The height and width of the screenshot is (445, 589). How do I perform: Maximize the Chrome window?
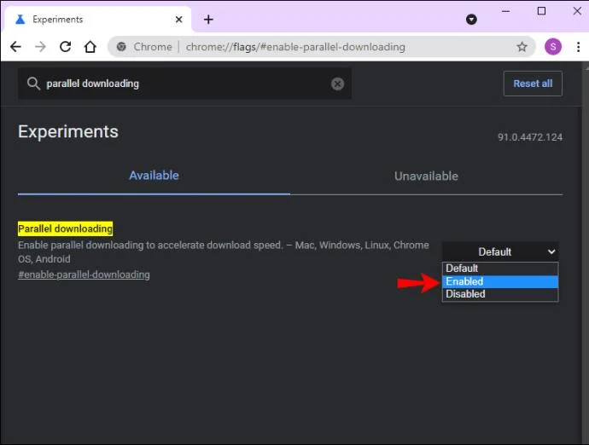pyautogui.click(x=541, y=11)
